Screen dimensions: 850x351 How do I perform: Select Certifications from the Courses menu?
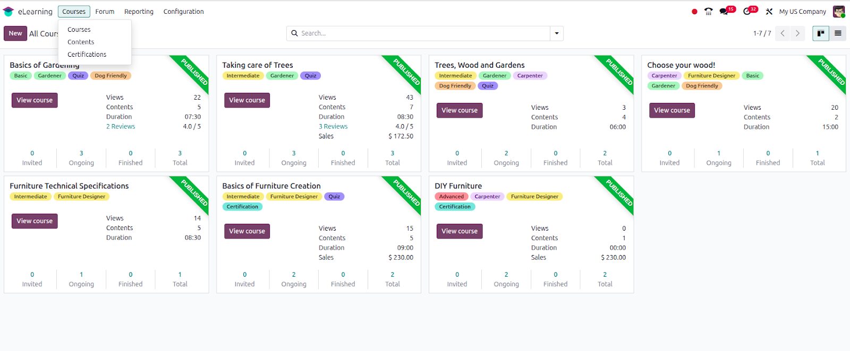[87, 55]
